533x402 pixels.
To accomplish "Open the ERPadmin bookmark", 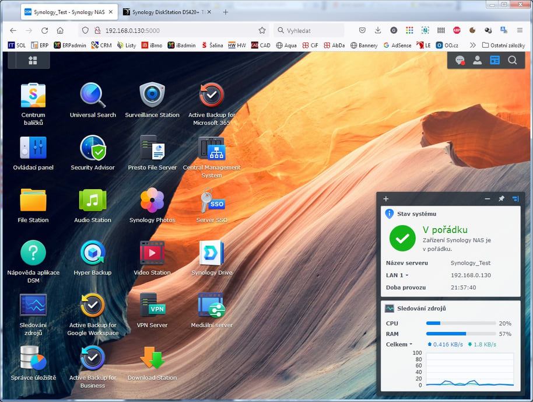I will (70, 46).
